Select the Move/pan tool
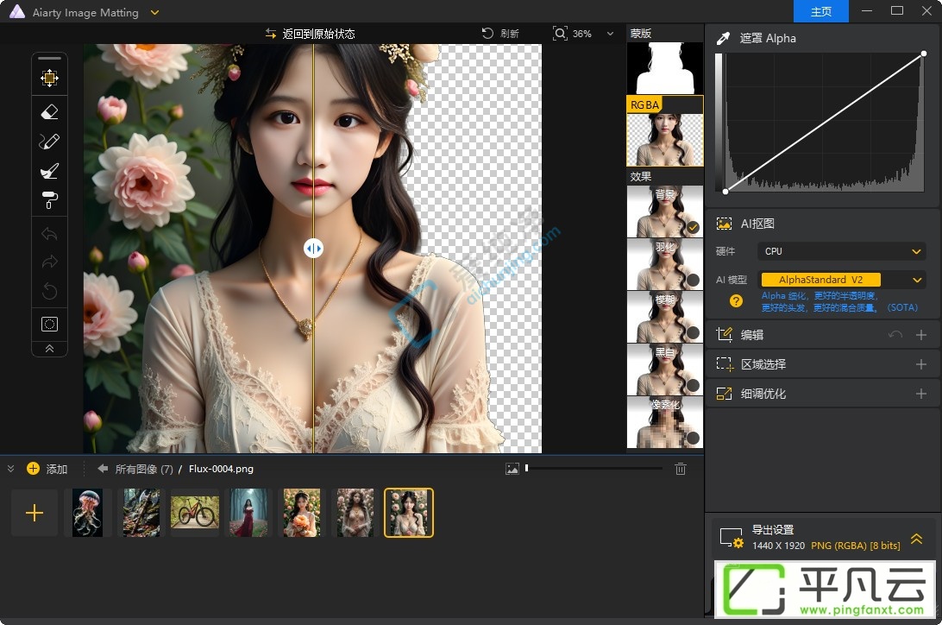This screenshot has width=942, height=625. point(49,78)
